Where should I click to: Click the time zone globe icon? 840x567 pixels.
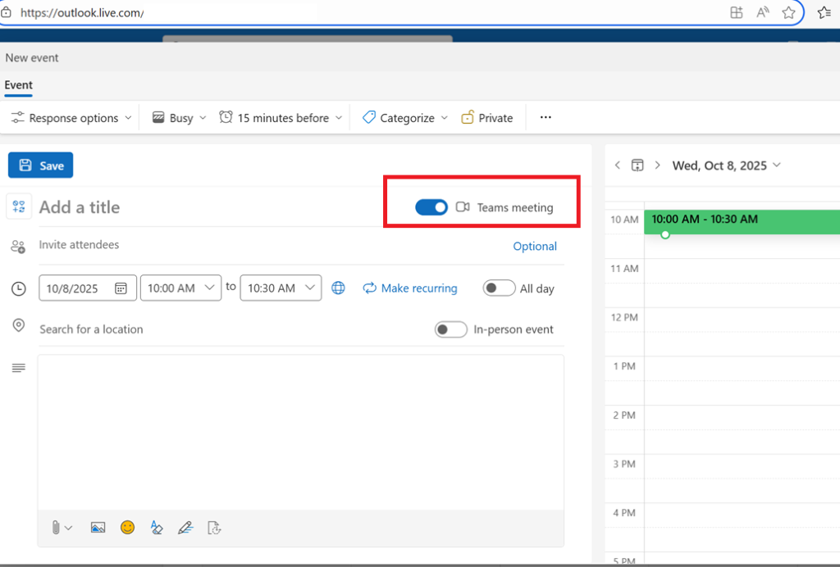tap(338, 288)
